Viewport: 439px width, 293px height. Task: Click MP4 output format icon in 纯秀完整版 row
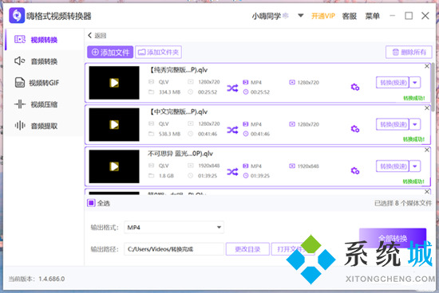point(246,82)
